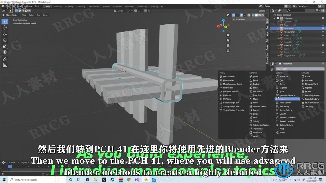The height and width of the screenshot is (183, 326).
Task: Show the hidden Cylinder object
Action: click(x=323, y=22)
